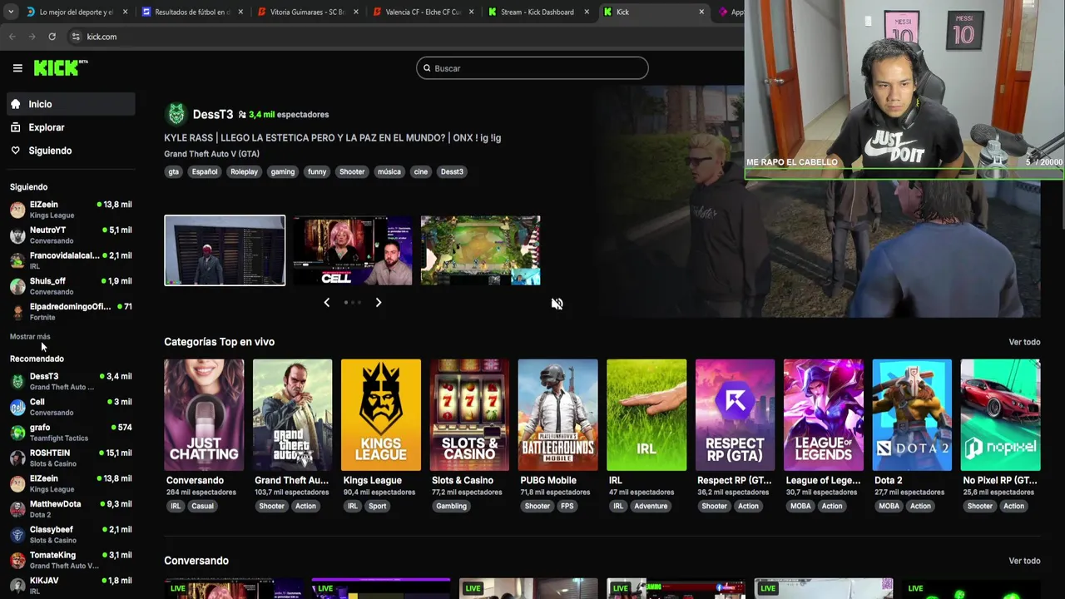Select Sport tag under Kings League
The height and width of the screenshot is (599, 1065).
[378, 506]
